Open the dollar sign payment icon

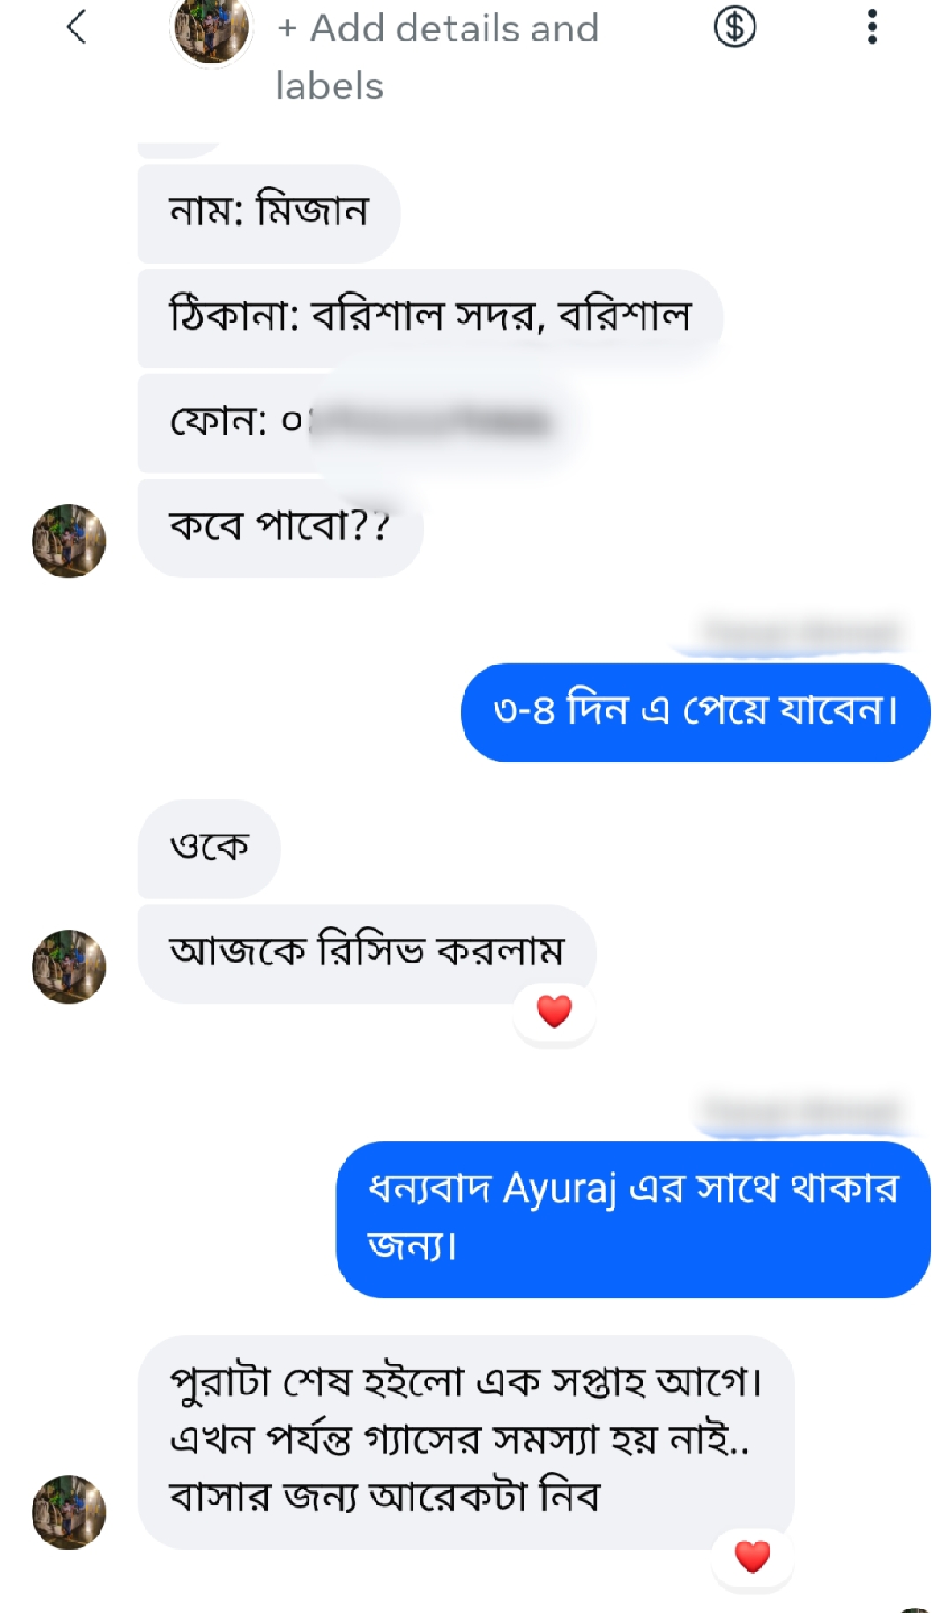pos(734,26)
